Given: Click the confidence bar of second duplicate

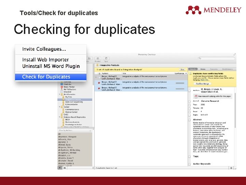Looking at the screenshot, I should [x=180, y=89].
